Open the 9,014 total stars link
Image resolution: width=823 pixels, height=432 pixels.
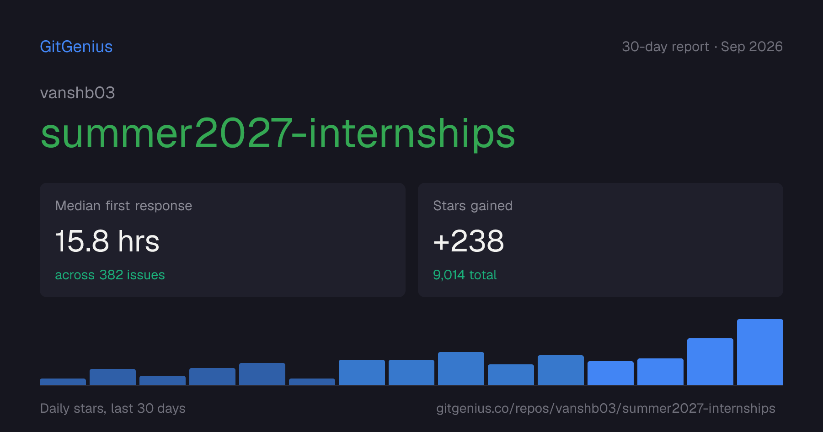[465, 275]
